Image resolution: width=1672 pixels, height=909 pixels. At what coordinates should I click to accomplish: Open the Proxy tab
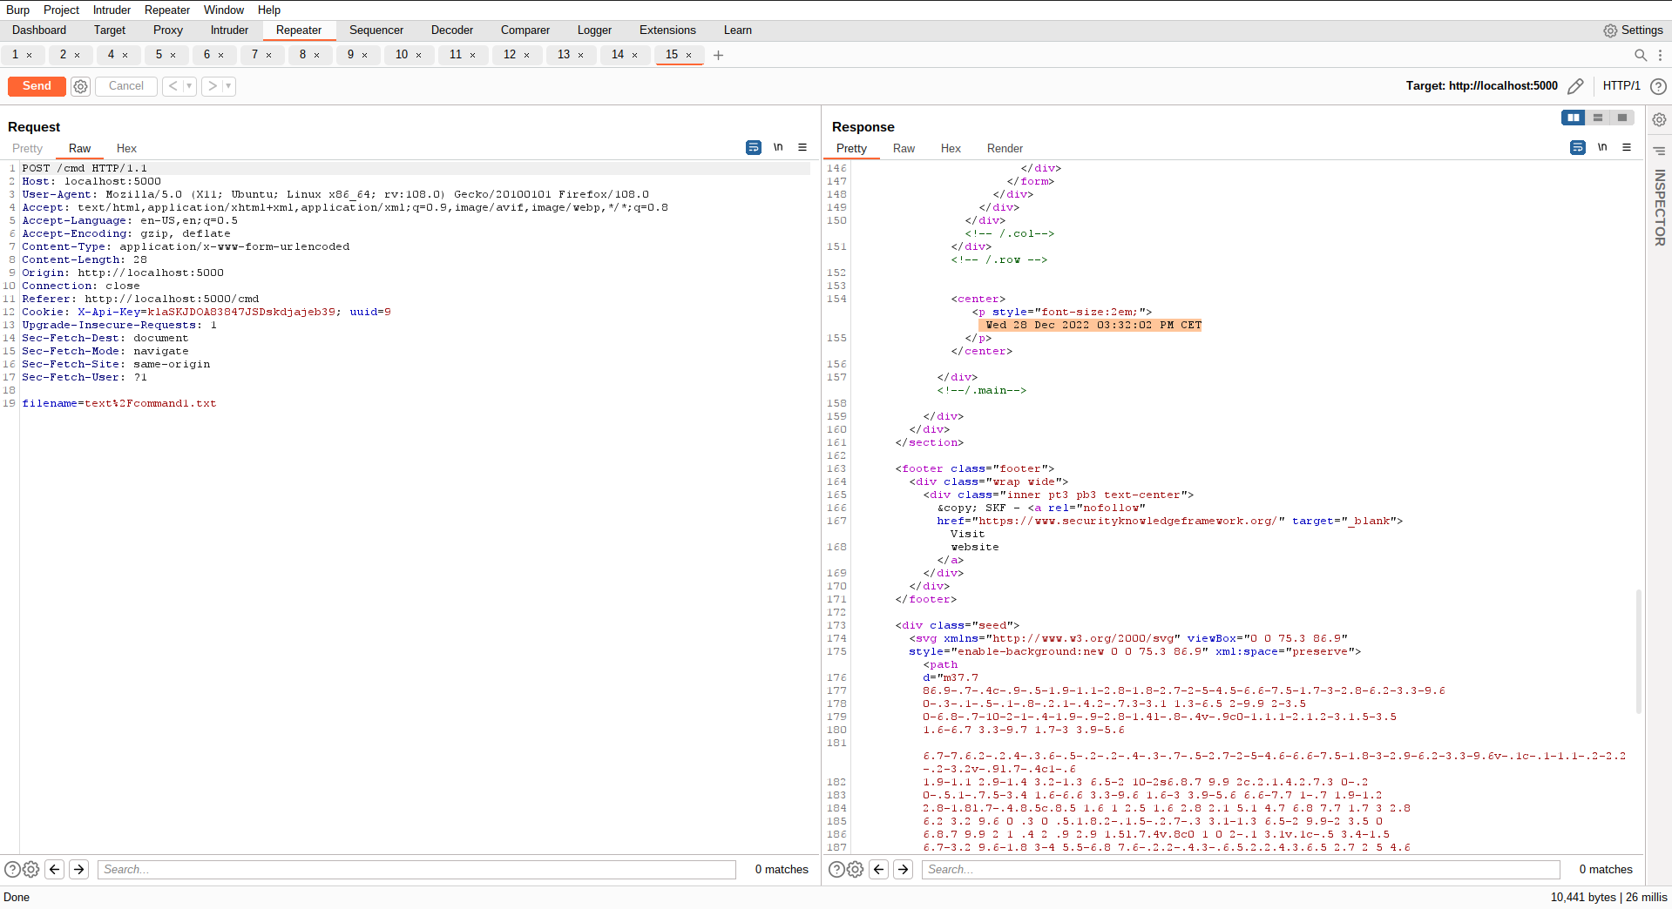click(x=168, y=30)
